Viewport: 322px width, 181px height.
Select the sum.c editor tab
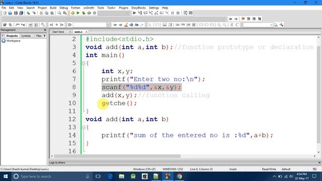[78, 32]
